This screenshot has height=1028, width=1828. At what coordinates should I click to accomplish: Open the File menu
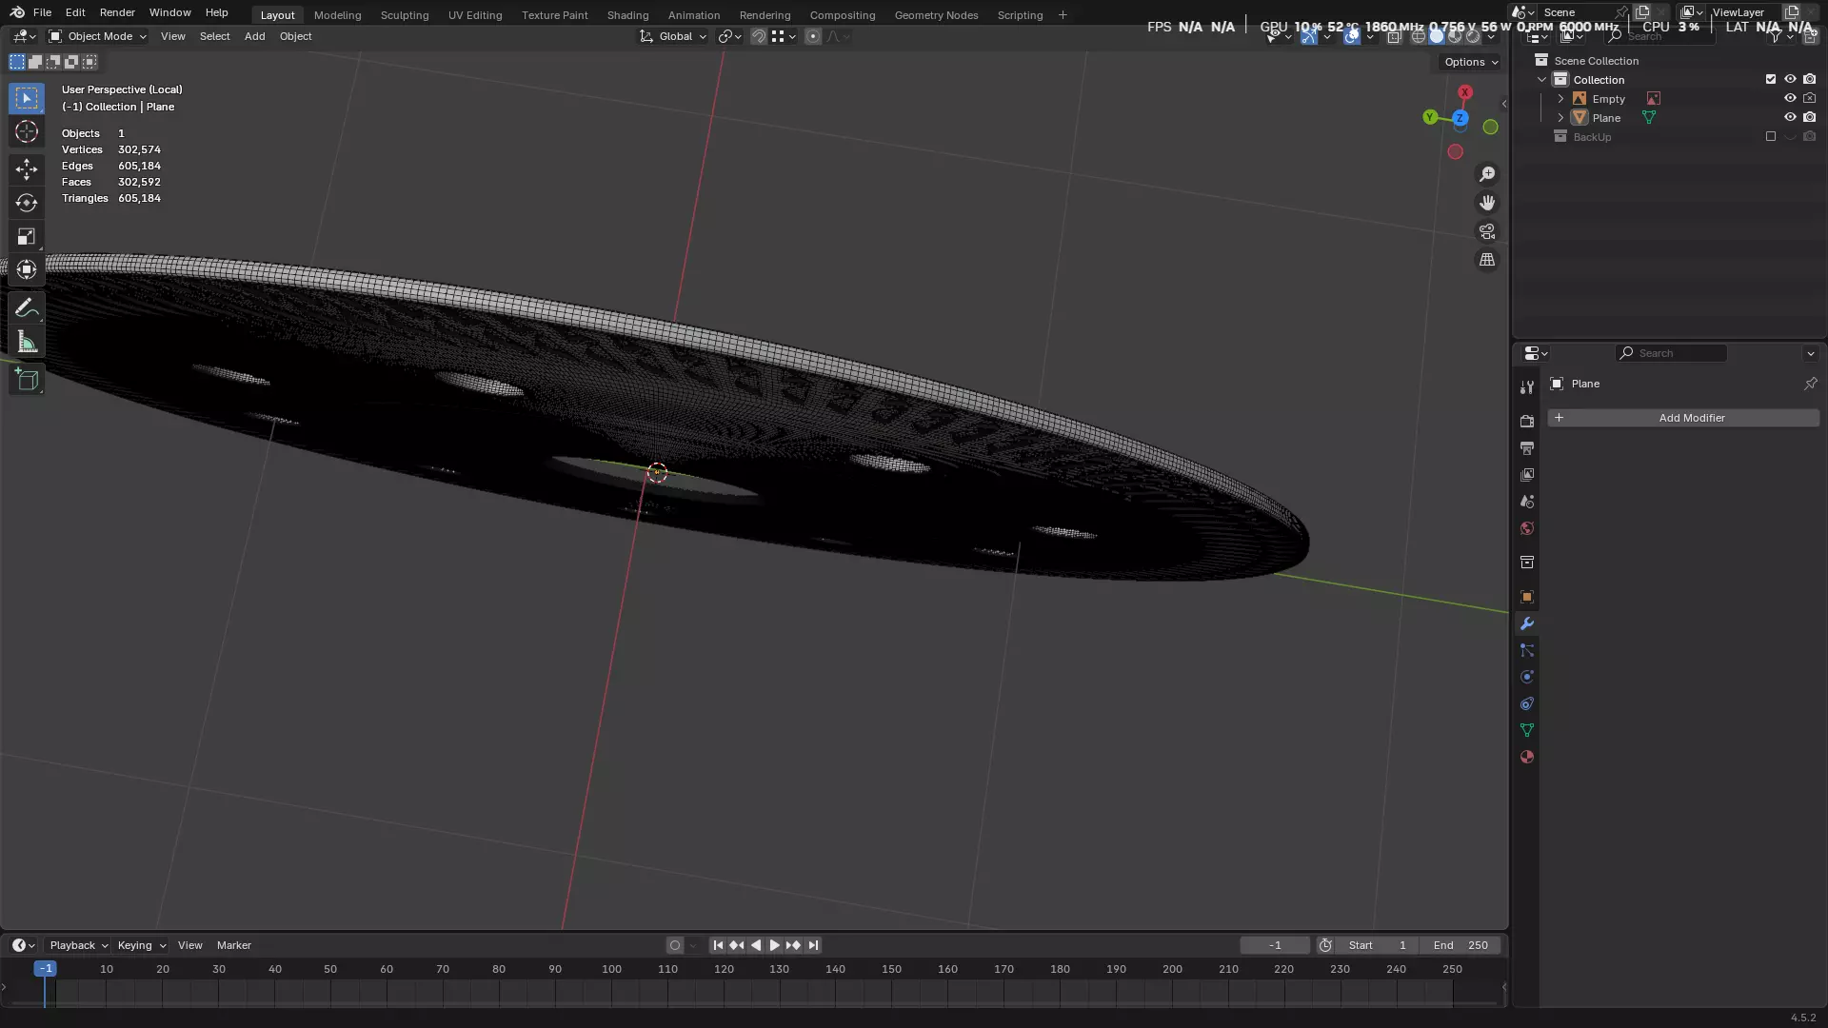click(x=42, y=12)
